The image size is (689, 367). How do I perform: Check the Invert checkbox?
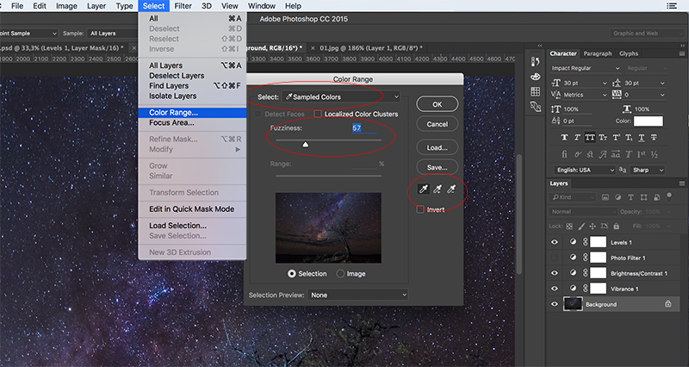click(420, 209)
